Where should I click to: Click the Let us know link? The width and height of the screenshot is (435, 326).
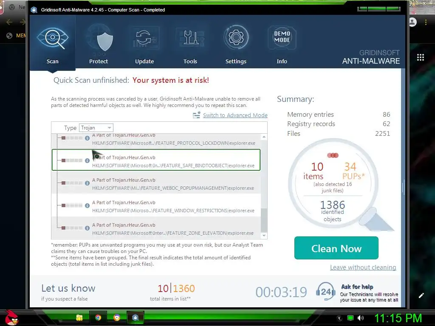(68, 288)
